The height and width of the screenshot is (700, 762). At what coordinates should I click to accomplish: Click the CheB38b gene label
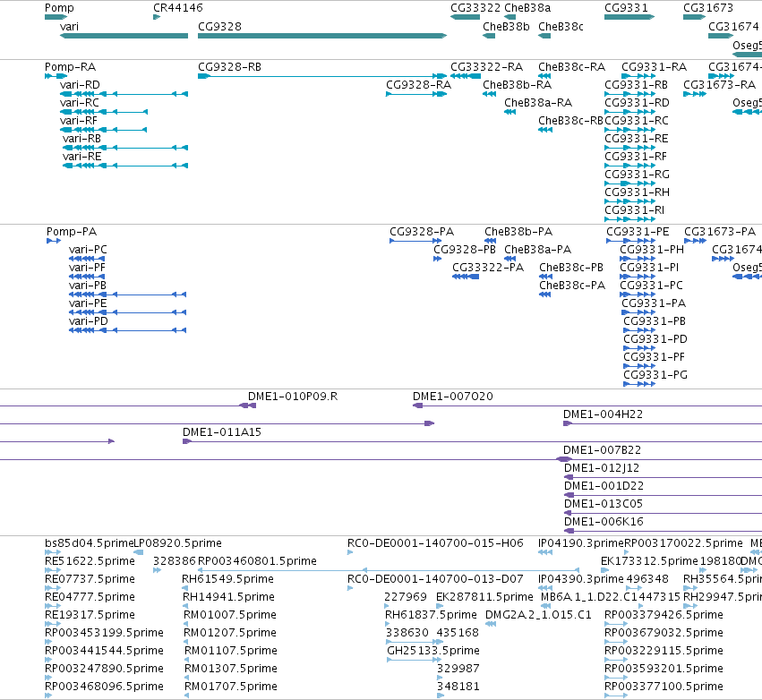(506, 27)
